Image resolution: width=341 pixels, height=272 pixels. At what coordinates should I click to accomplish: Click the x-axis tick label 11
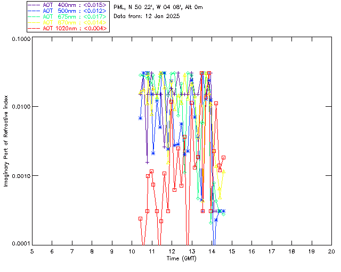(x=152, y=251)
